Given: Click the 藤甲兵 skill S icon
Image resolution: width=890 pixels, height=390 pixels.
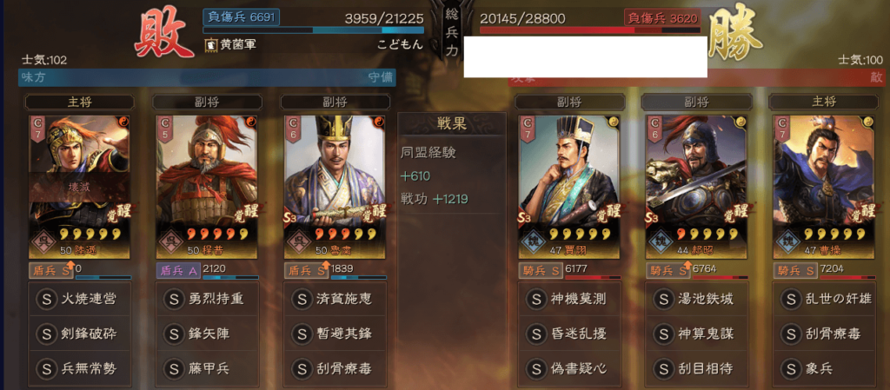Looking at the screenshot, I should (x=173, y=369).
